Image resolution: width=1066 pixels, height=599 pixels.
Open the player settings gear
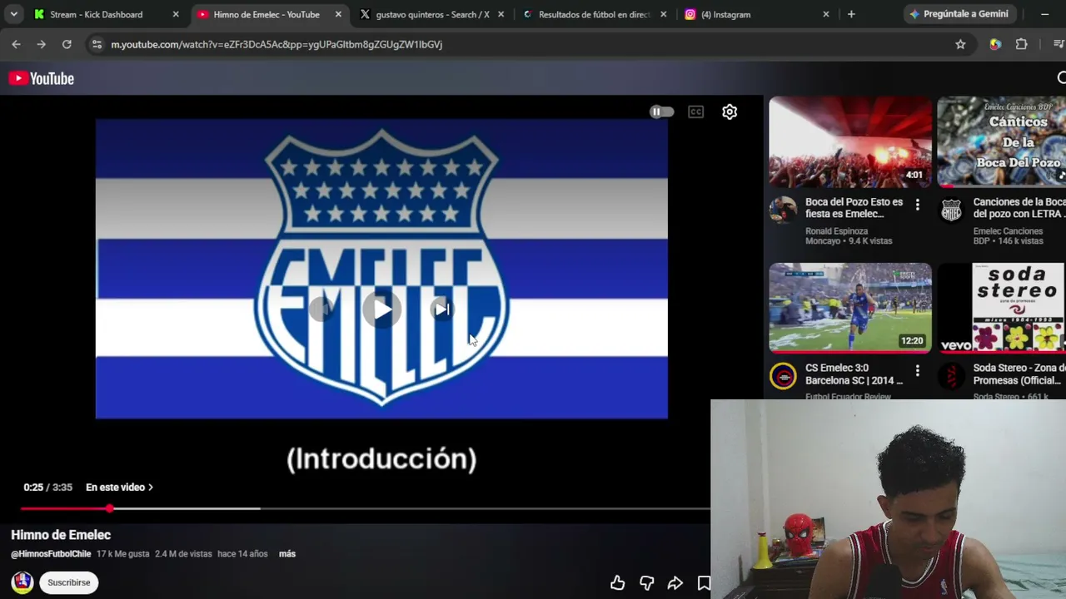coord(730,111)
